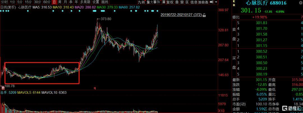
Task: Click the 换手 1.41% turnover value
Action: 298,99
